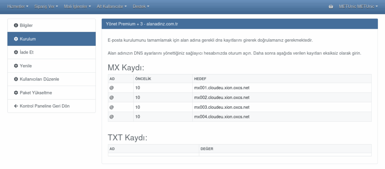Click the gear icon beside İade Et
Screen dimensions: 385x169
16,52
